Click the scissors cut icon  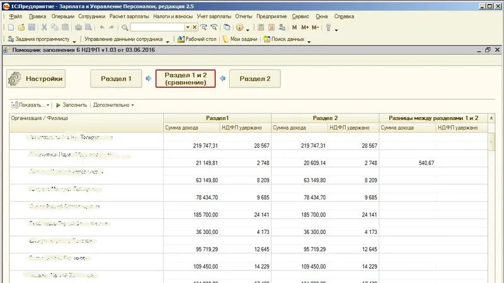click(44, 28)
